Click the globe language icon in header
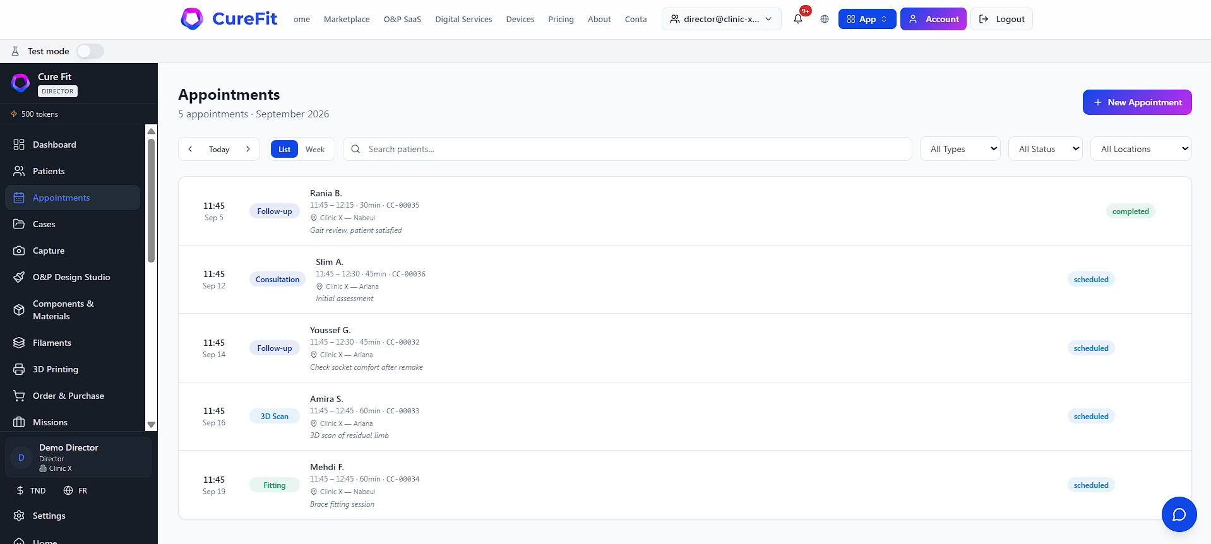 click(x=825, y=19)
